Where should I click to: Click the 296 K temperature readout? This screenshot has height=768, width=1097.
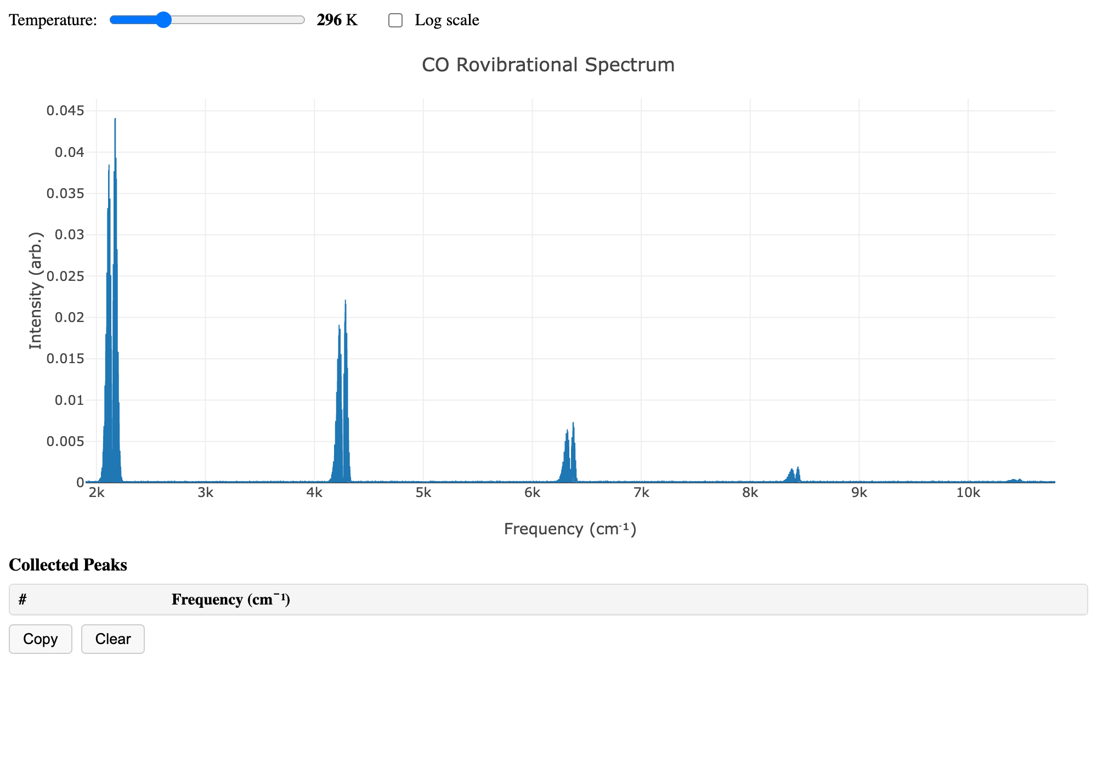tap(336, 20)
